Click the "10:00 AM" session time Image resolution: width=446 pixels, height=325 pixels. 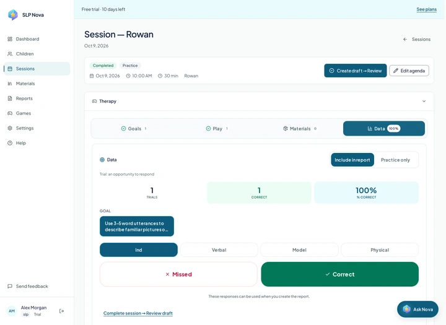click(x=142, y=76)
